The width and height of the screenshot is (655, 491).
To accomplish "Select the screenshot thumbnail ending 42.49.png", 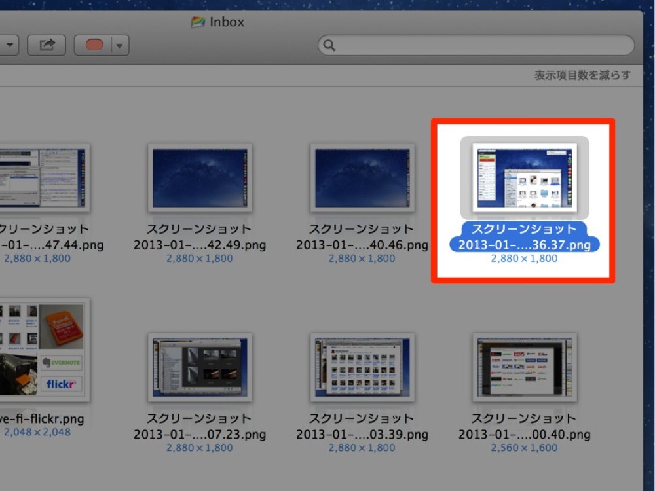I will pos(200,178).
